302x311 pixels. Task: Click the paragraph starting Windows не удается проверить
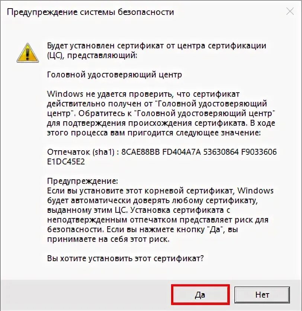tap(161, 113)
